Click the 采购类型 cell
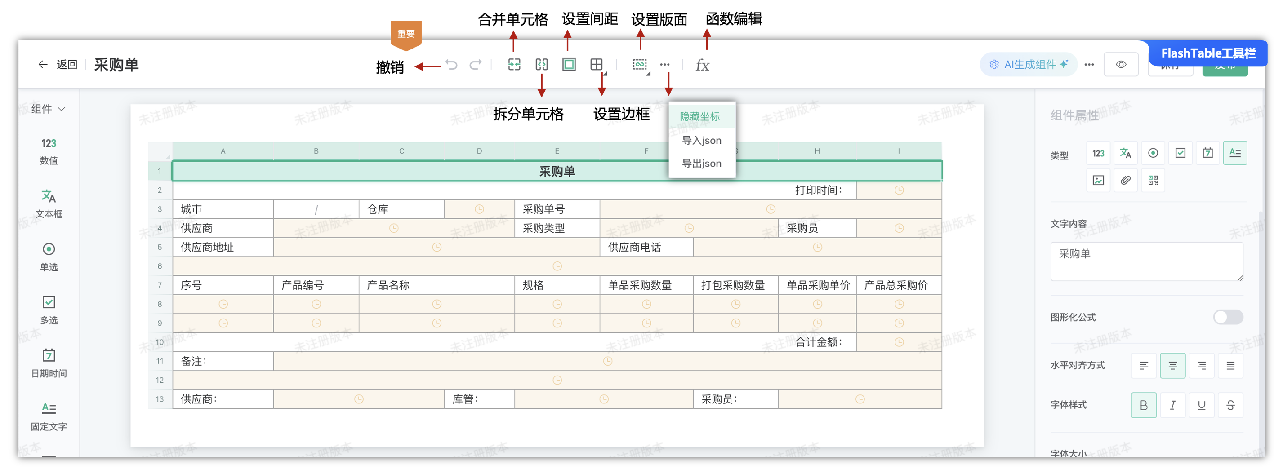 coord(557,228)
